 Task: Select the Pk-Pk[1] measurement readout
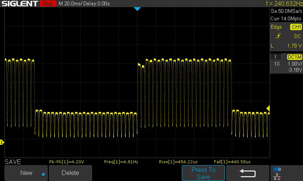coord(66,162)
